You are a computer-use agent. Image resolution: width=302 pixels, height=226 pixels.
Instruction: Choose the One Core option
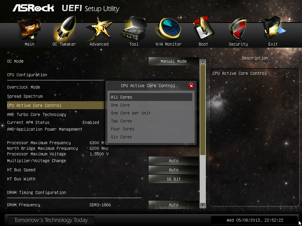[x=151, y=105]
